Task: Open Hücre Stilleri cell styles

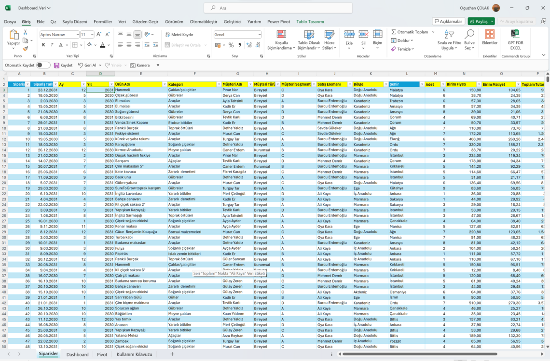Action: tap(329, 40)
